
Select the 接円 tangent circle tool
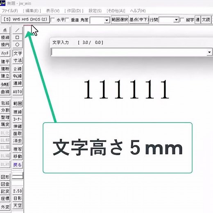(x=5, y=45)
